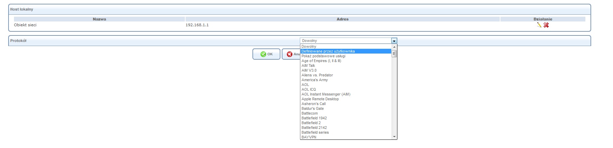Screen dimensions: 613x148
Task: Pick Age of Empires (I, II & III)
Action: [346, 61]
